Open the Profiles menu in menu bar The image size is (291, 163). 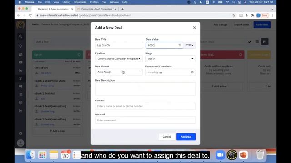point(94,2)
